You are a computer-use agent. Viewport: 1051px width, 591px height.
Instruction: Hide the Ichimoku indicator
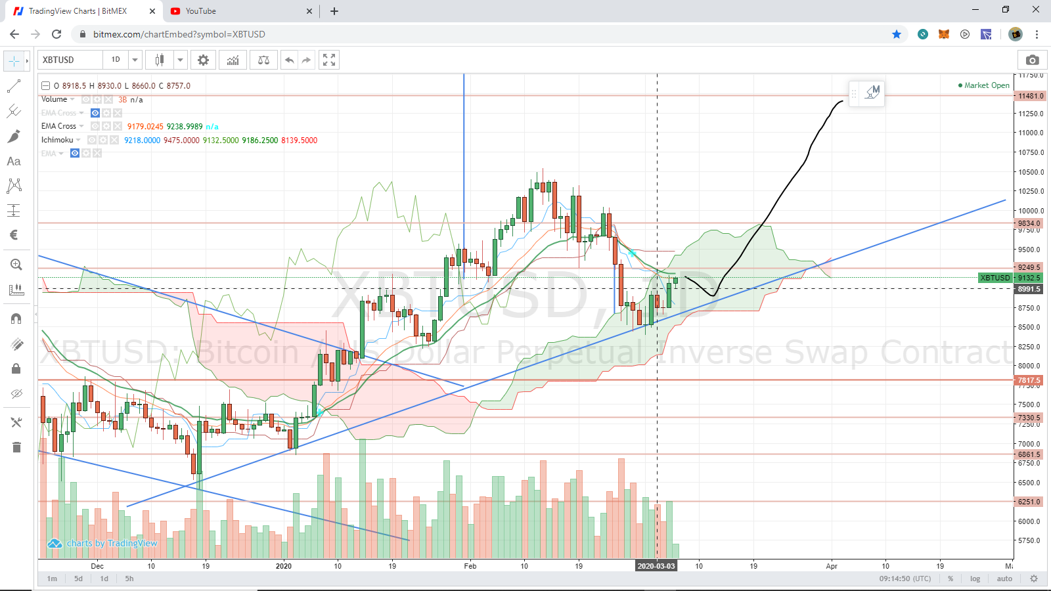92,140
